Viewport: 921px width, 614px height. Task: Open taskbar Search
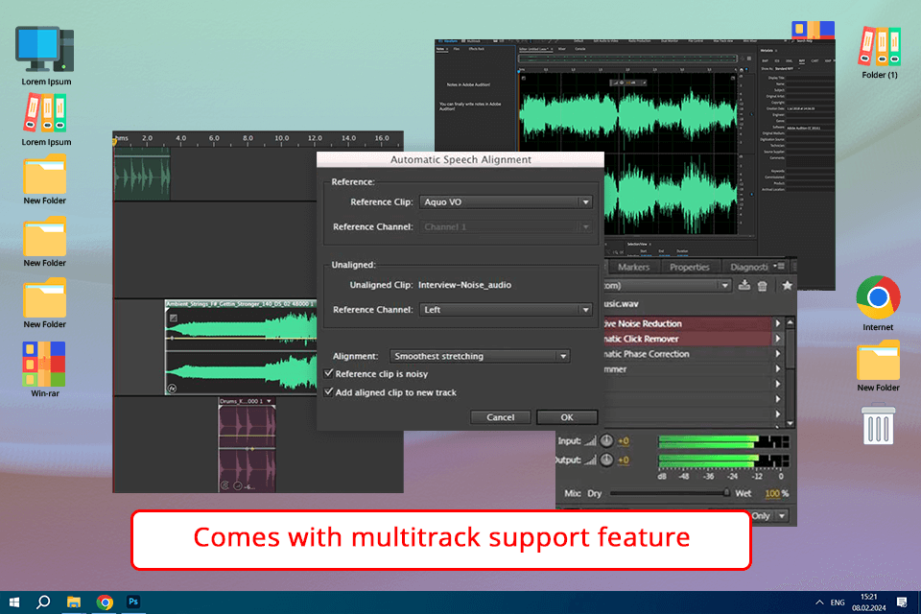point(43,602)
